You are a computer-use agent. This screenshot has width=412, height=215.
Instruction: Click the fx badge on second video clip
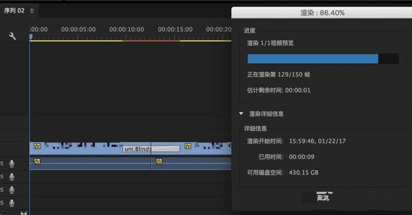click(187, 146)
